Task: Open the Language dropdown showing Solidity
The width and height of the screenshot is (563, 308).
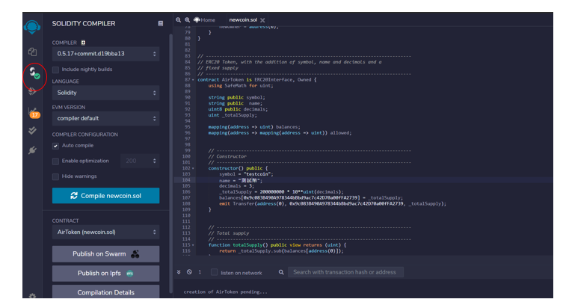Action: pos(105,93)
